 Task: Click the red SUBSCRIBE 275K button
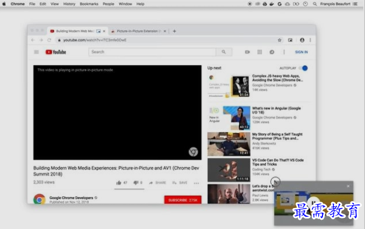pyautogui.click(x=182, y=200)
